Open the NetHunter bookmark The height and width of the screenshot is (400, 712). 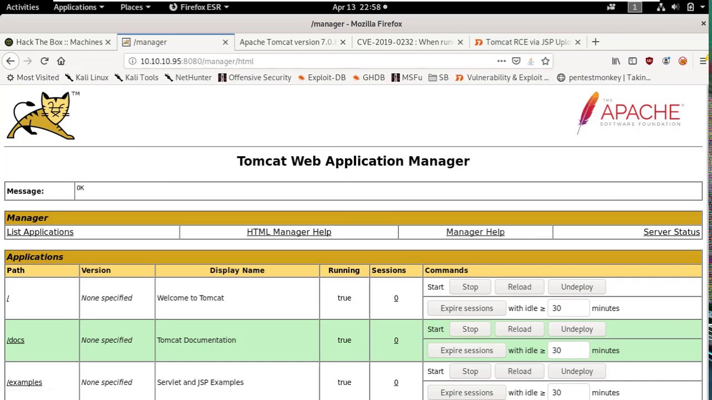(x=188, y=78)
